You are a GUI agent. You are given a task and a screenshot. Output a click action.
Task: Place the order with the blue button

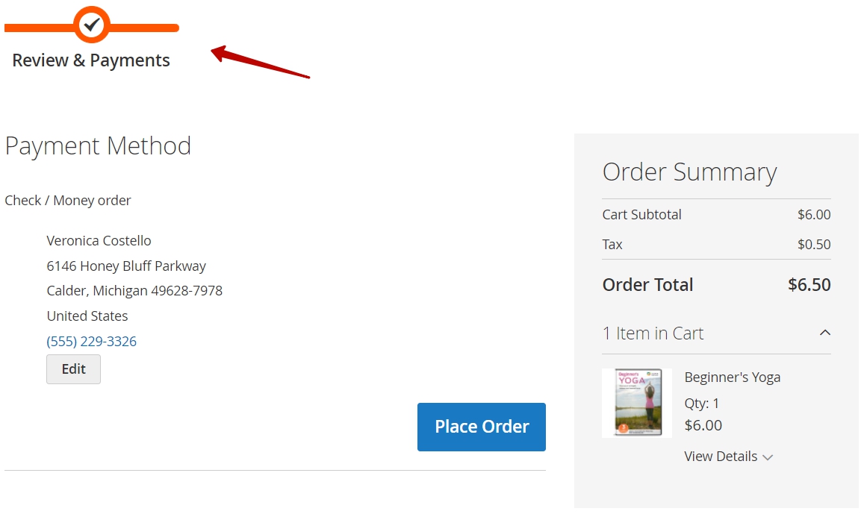[x=482, y=427]
